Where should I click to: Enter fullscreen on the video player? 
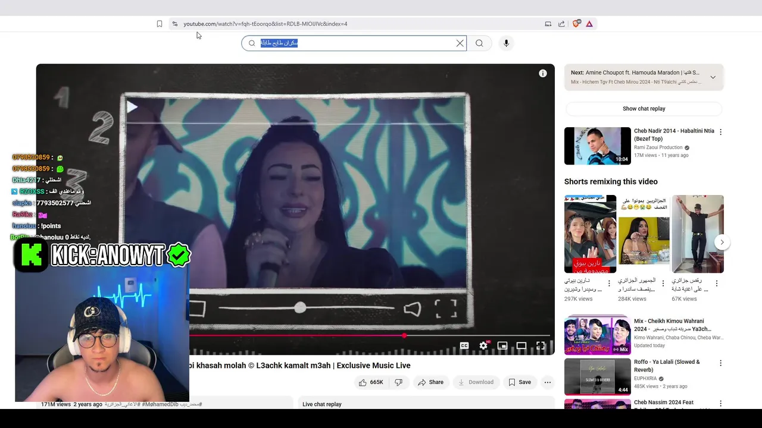[541, 345]
